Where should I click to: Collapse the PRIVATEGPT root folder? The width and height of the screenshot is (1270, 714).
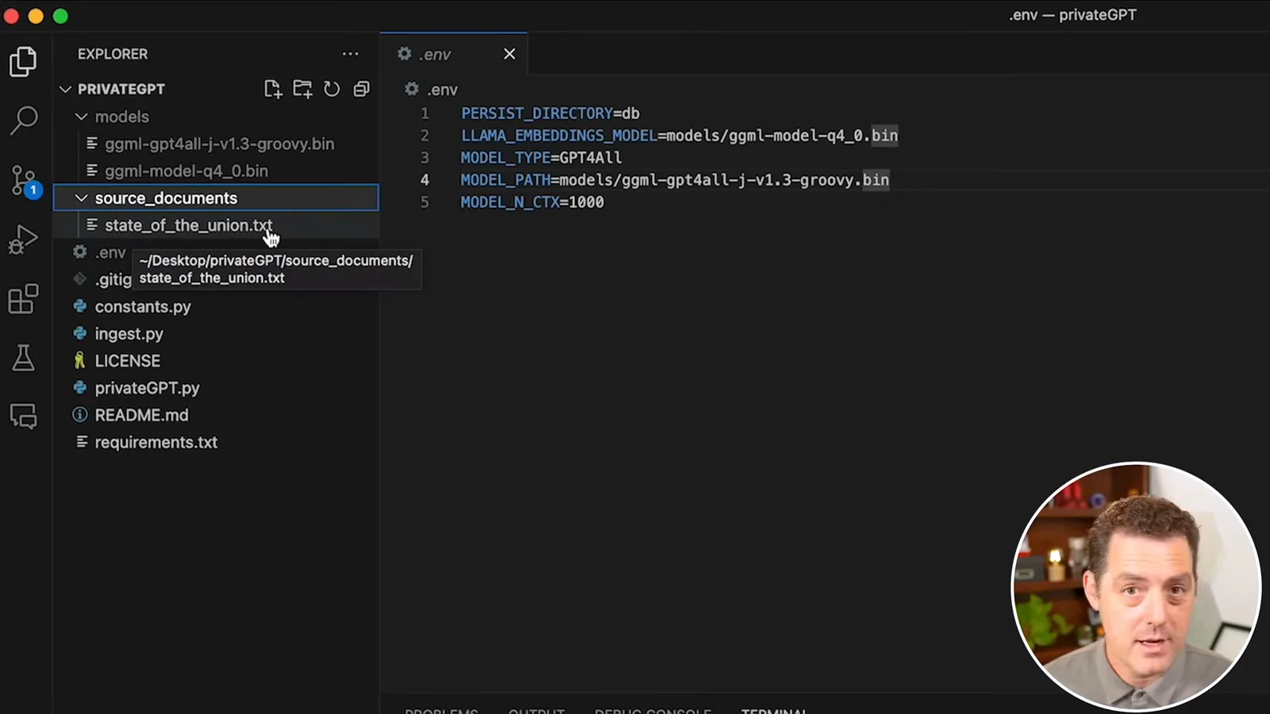66,89
